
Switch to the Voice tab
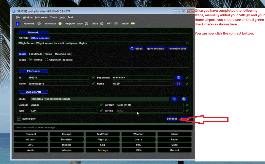[48, 54]
